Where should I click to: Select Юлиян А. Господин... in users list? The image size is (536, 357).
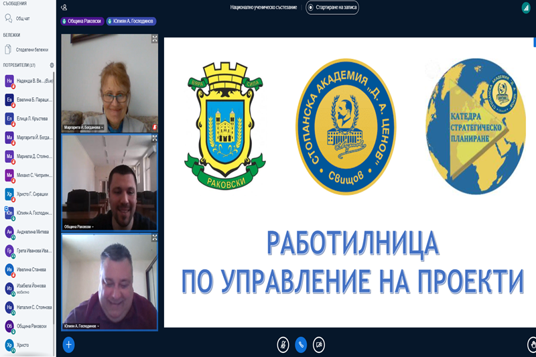(28, 213)
